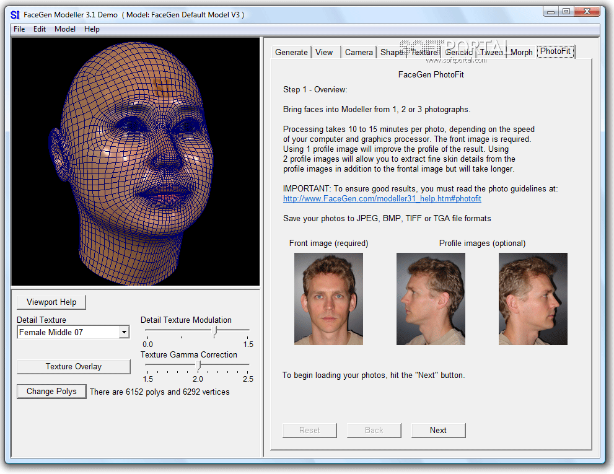
Task: Click the Viewport Help button
Action: click(x=51, y=302)
